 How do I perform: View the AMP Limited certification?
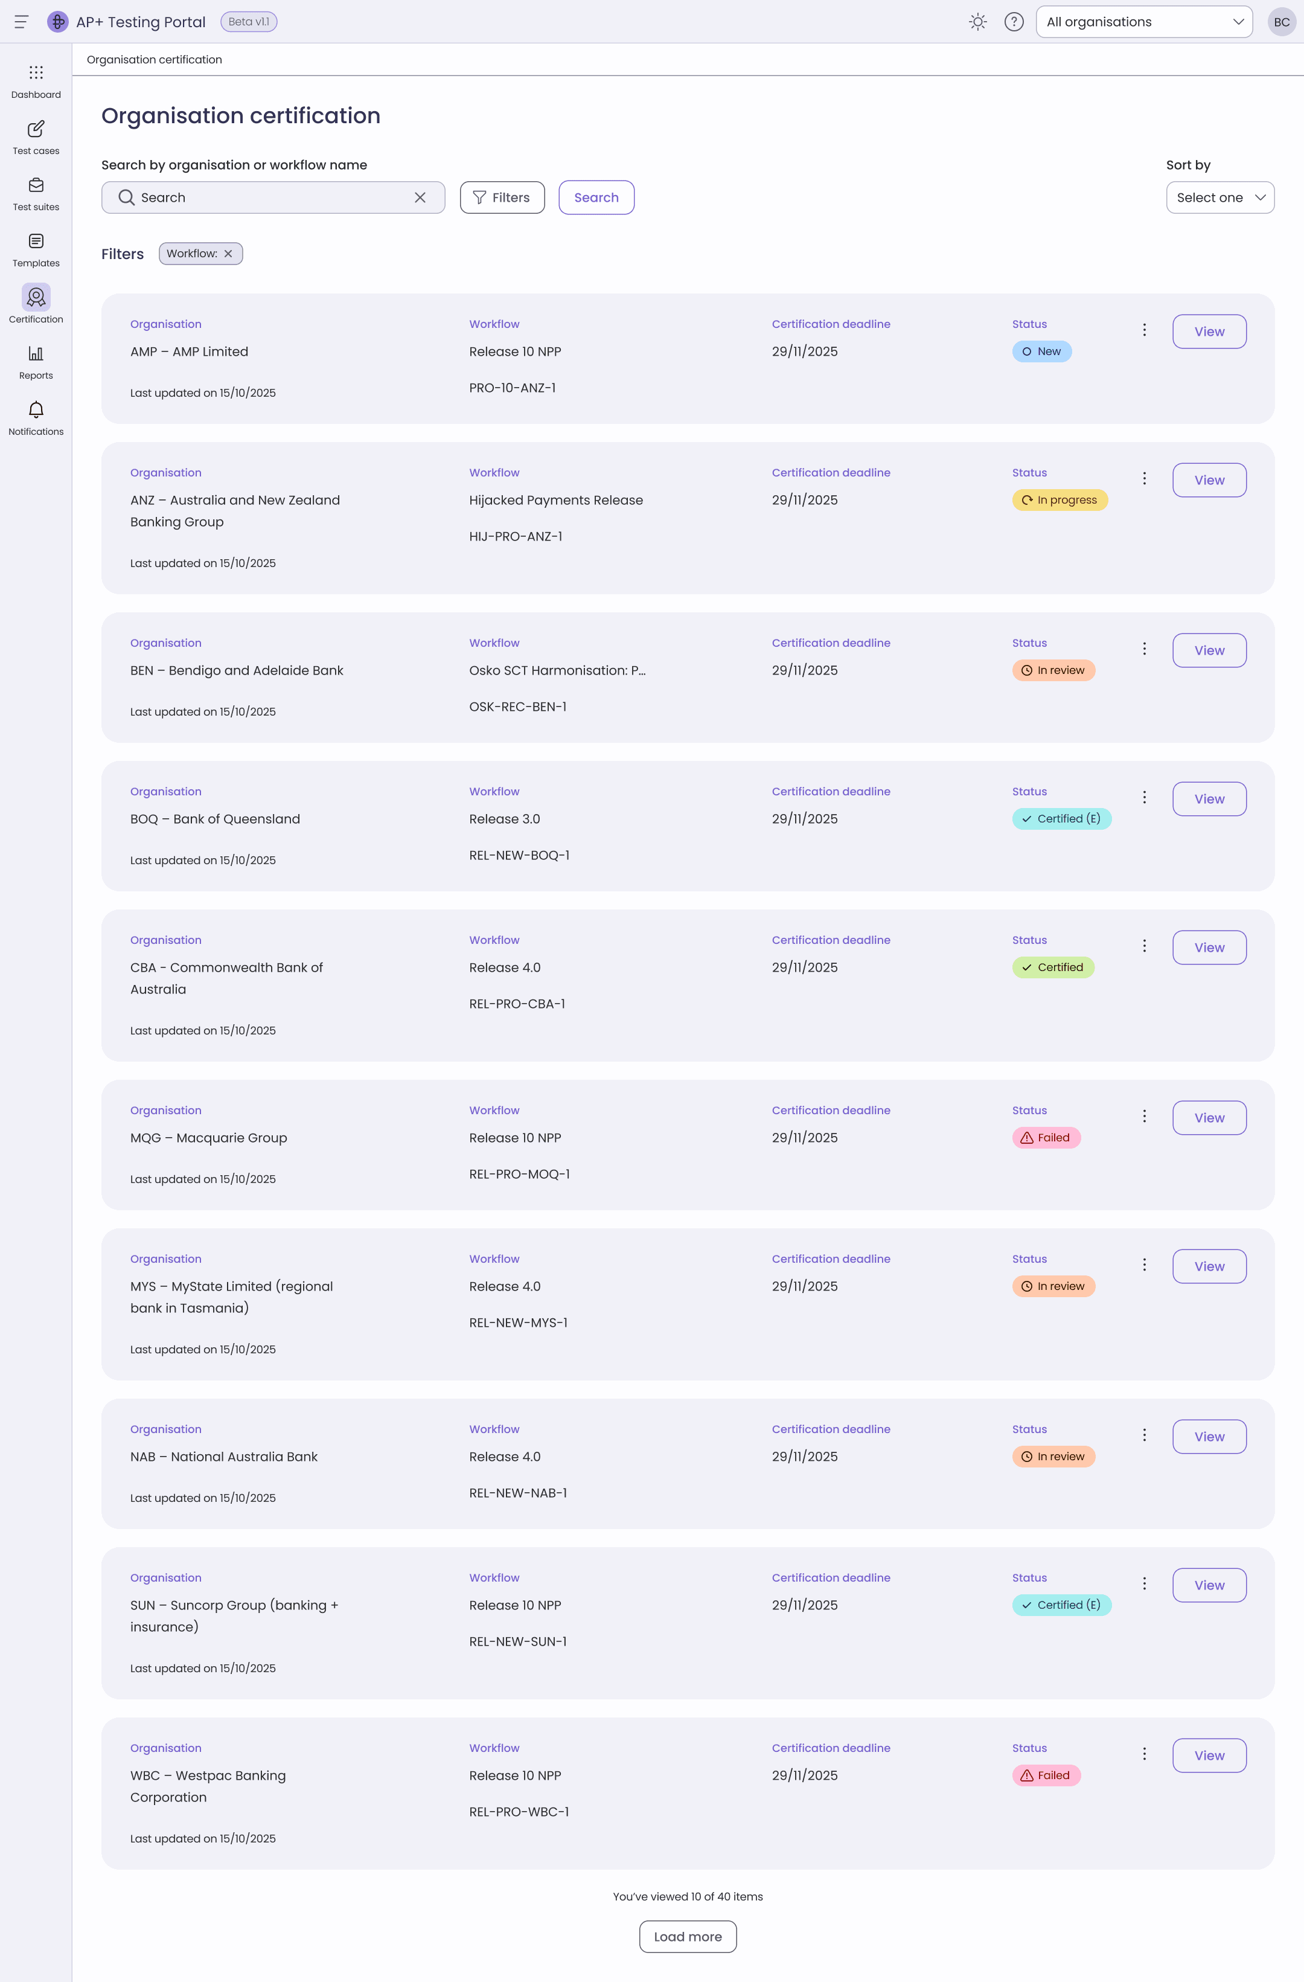1209,332
